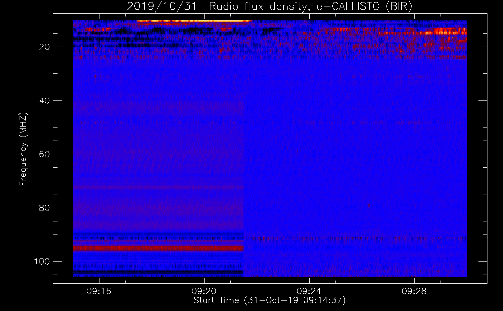This screenshot has height=311, width=503.
Task: Click the plot title "Radio flux density, e-CALLISTO (BIR)"
Action: (310, 6)
